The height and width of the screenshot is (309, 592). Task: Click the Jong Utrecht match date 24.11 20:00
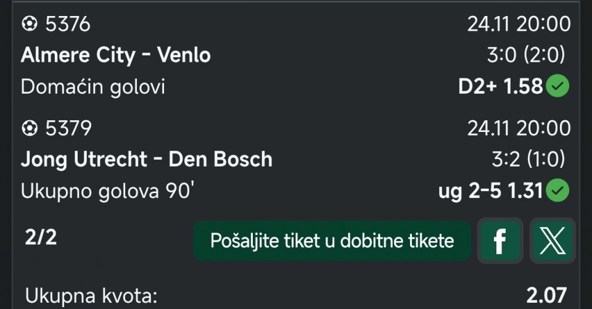coord(519,128)
